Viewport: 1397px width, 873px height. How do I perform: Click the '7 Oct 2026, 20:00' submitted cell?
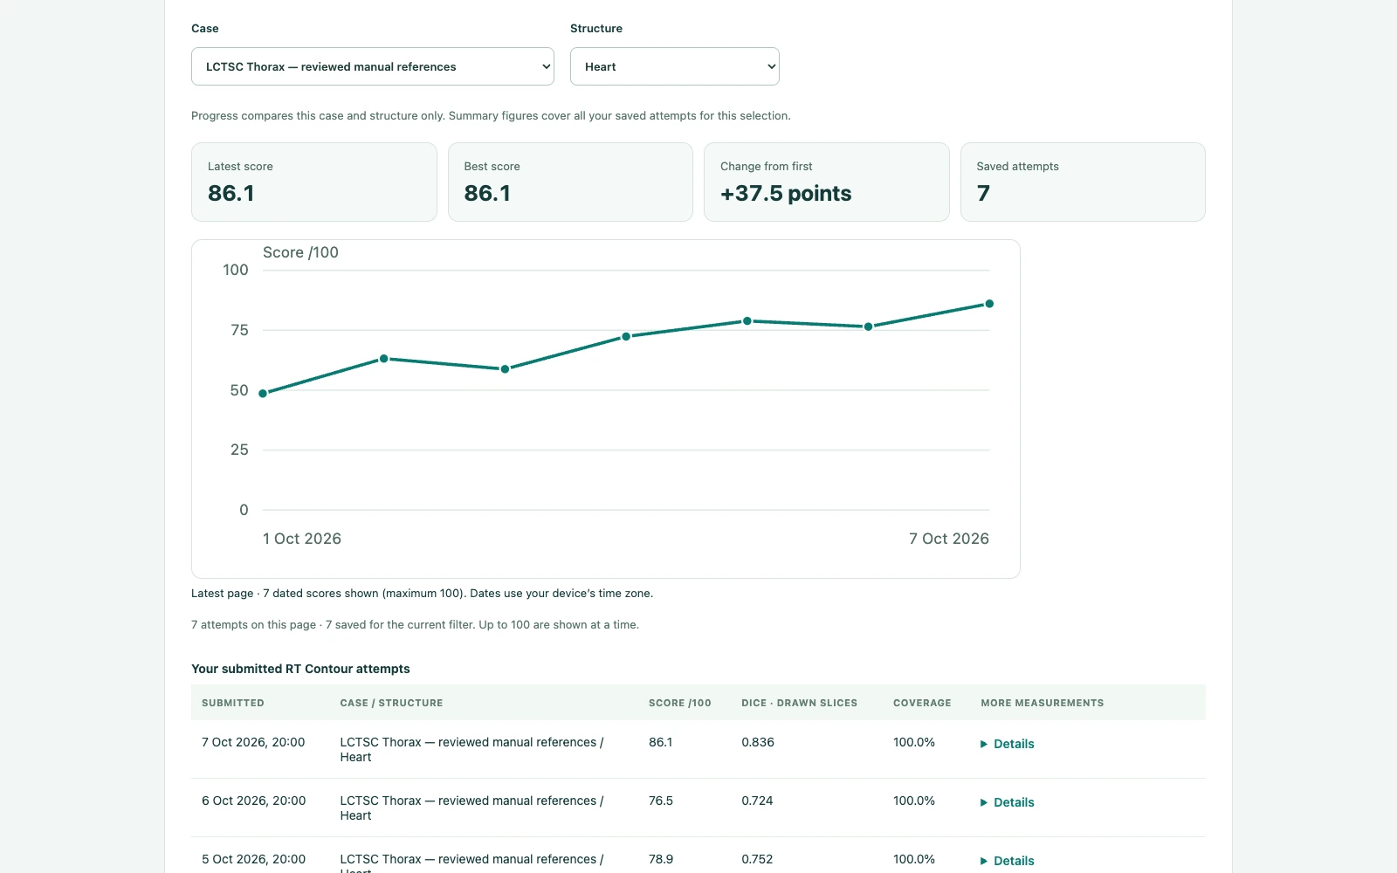point(253,742)
